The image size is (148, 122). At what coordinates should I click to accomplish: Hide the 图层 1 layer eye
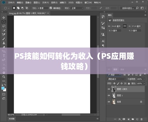coord(109,95)
